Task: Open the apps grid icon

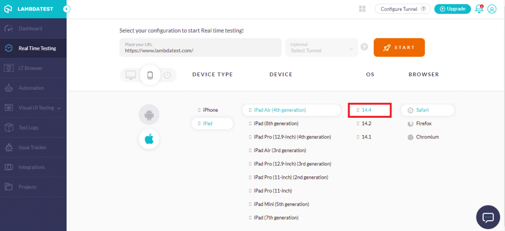Action: 362,9
